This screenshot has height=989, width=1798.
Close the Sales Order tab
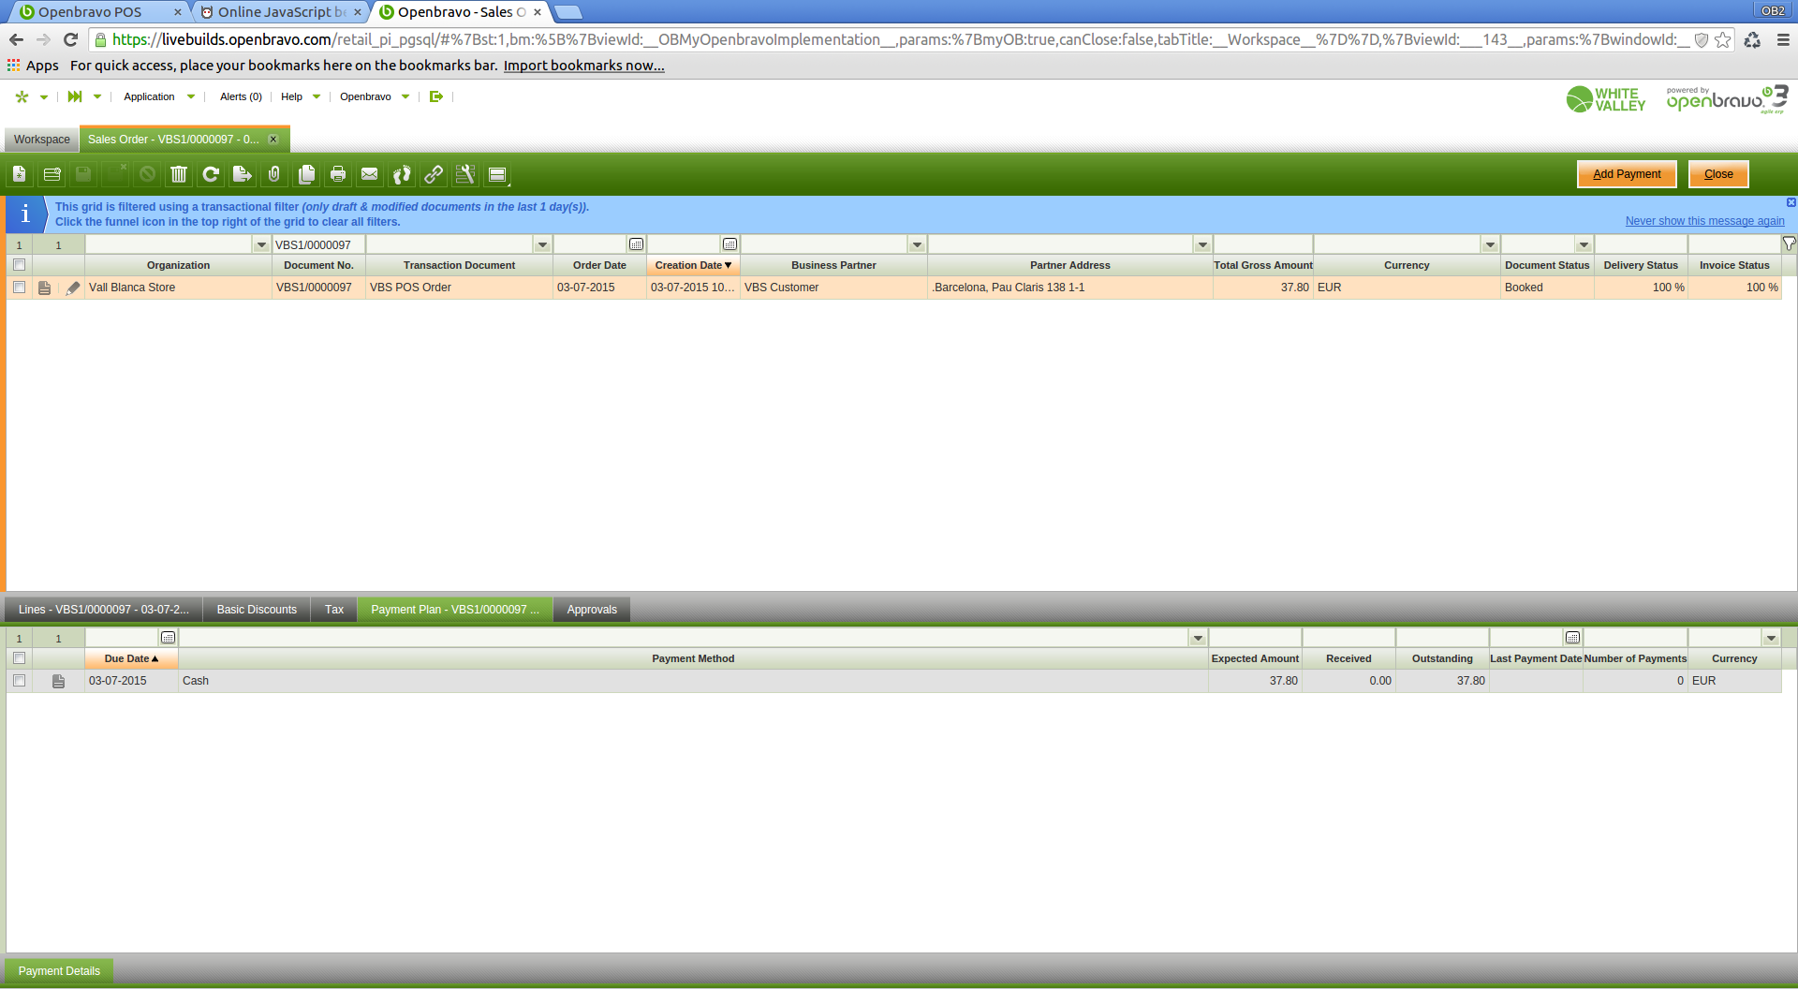click(x=273, y=140)
